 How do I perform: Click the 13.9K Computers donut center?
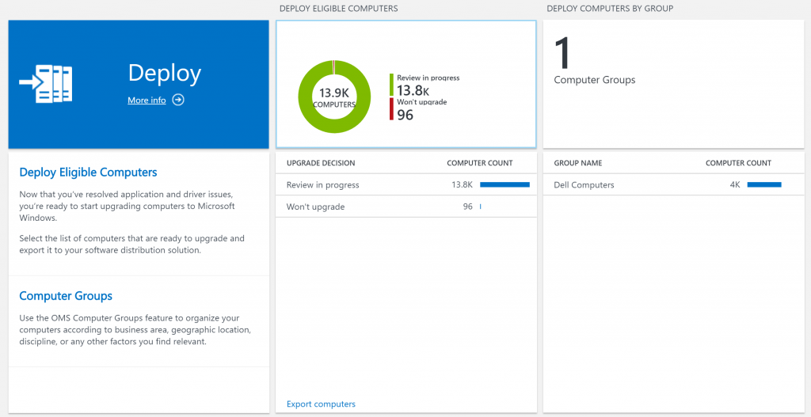pyautogui.click(x=334, y=97)
